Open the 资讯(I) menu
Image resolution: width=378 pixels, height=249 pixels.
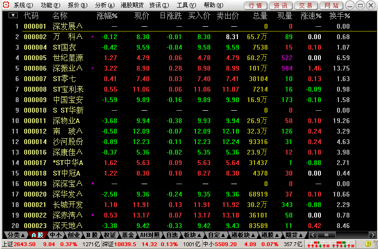(x=159, y=5)
